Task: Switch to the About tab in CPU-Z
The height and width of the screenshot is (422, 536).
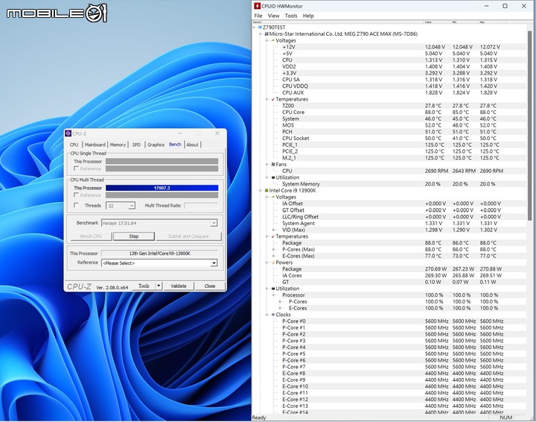Action: (193, 145)
